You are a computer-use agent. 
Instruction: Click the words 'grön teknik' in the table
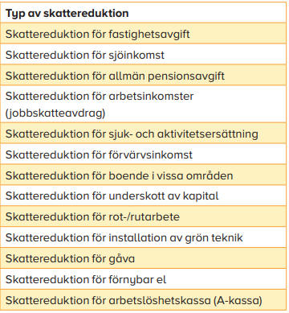[x=214, y=238]
